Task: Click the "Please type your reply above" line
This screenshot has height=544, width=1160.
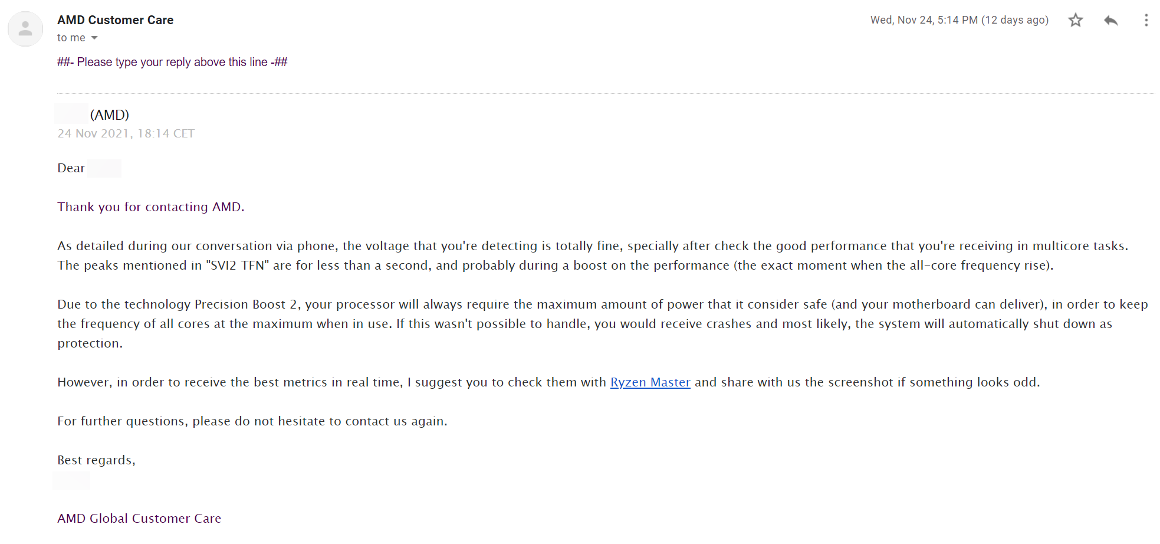Action: point(172,62)
